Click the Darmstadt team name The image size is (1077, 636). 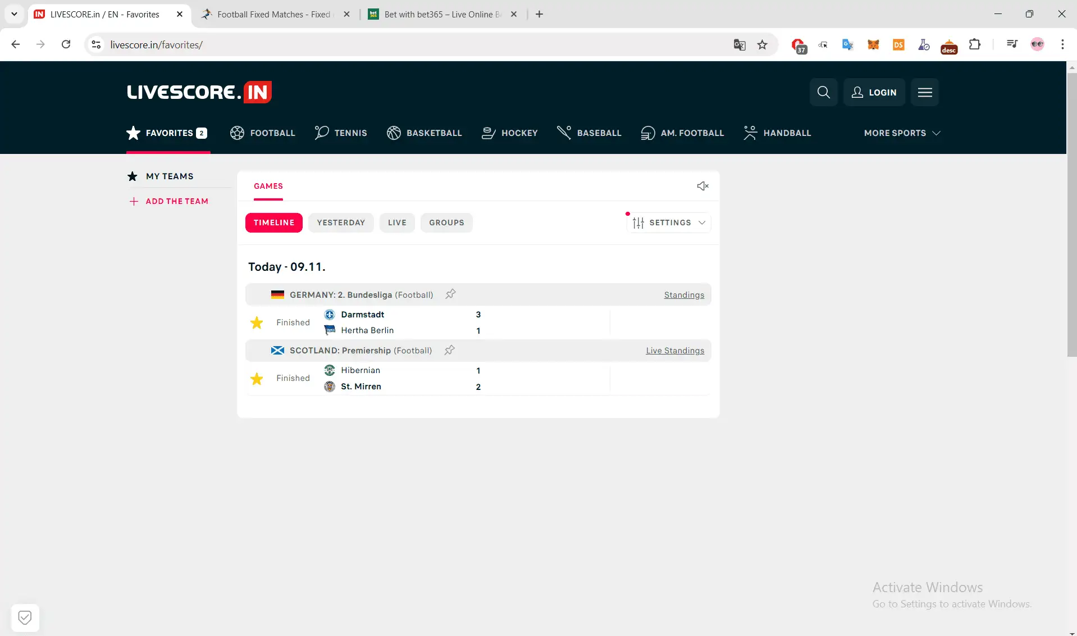(x=363, y=315)
